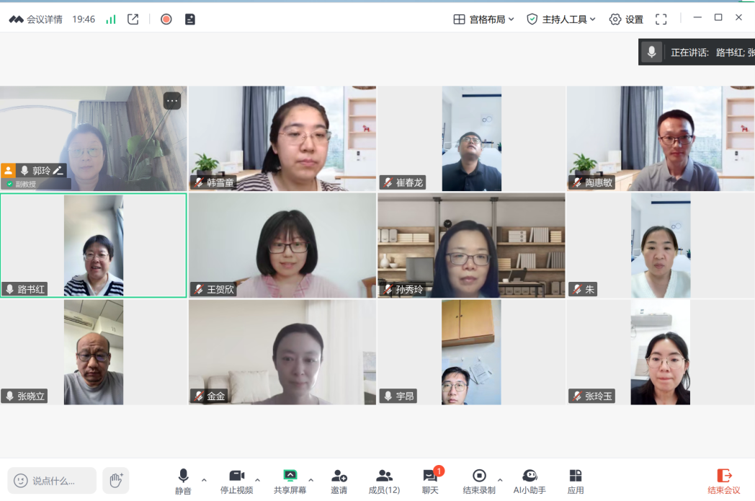Open the 成员(12) members panel
The height and width of the screenshot is (501, 755).
point(384,482)
